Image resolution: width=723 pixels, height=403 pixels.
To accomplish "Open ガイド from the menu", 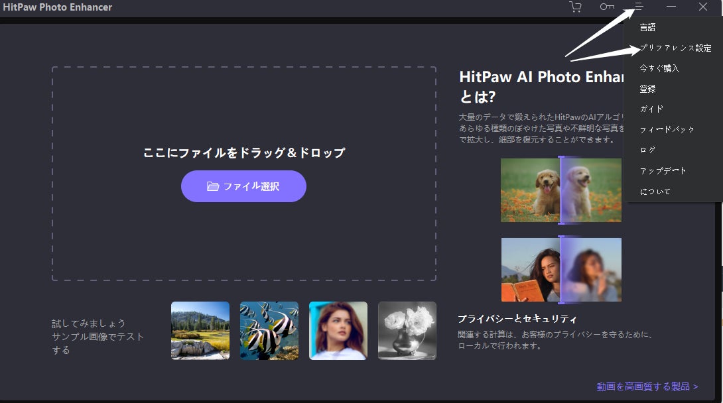I will click(x=651, y=109).
